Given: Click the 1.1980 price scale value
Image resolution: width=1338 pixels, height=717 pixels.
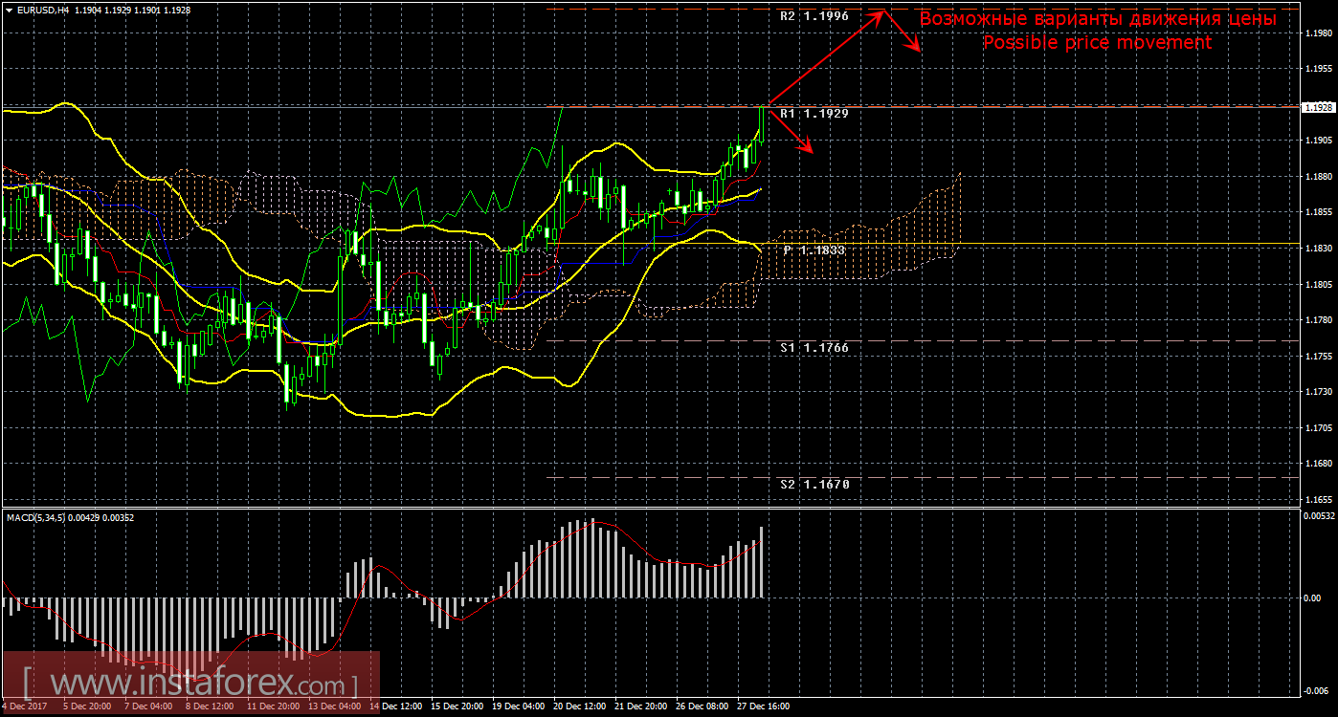Looking at the screenshot, I should (1318, 33).
